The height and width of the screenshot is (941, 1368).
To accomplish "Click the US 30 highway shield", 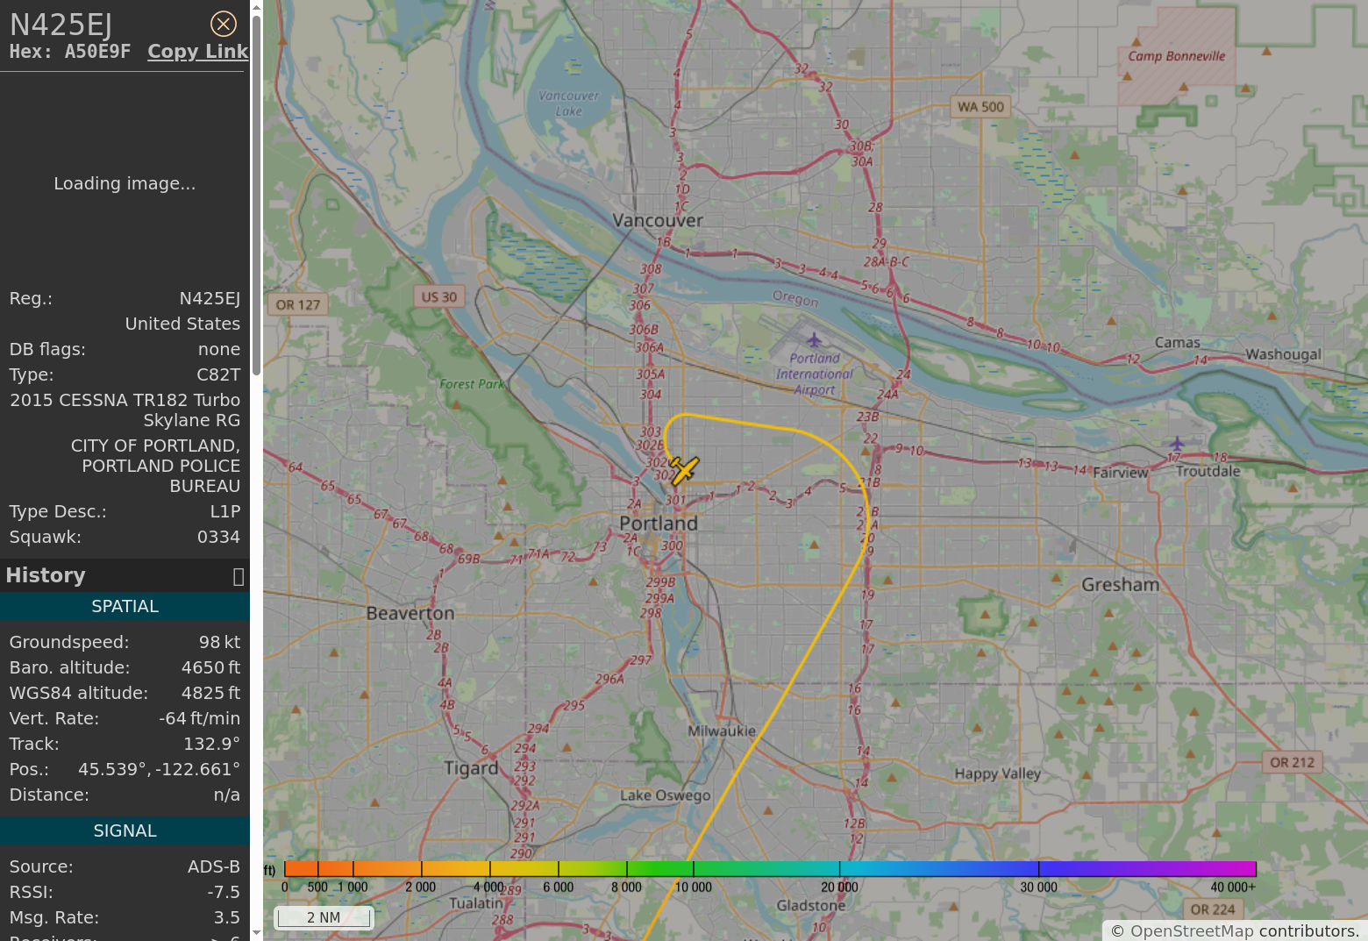I will (438, 296).
